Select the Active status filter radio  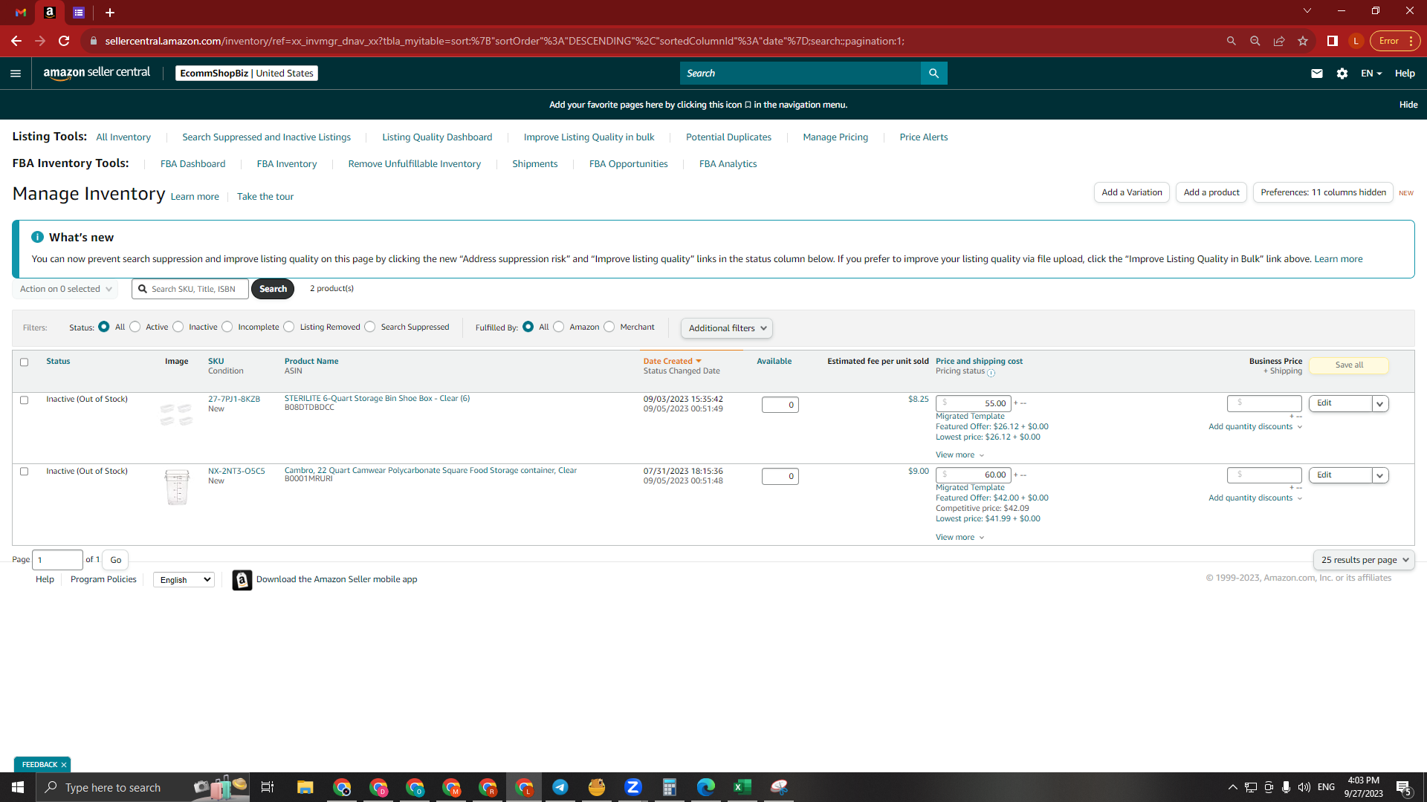pos(135,327)
